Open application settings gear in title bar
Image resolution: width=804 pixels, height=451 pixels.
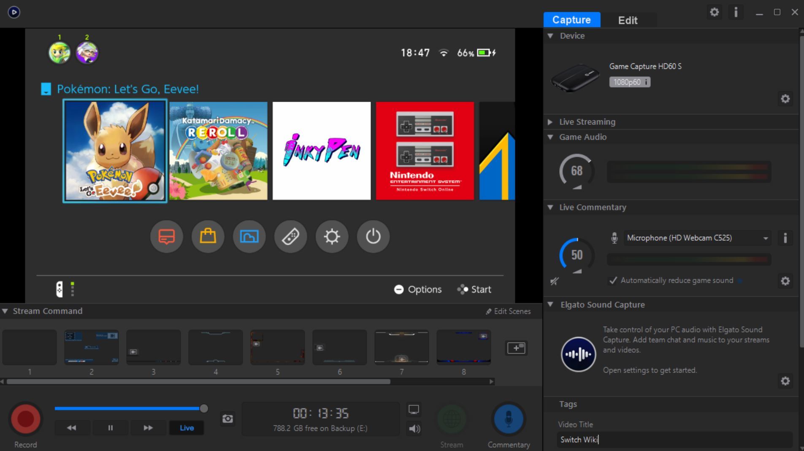pos(714,12)
